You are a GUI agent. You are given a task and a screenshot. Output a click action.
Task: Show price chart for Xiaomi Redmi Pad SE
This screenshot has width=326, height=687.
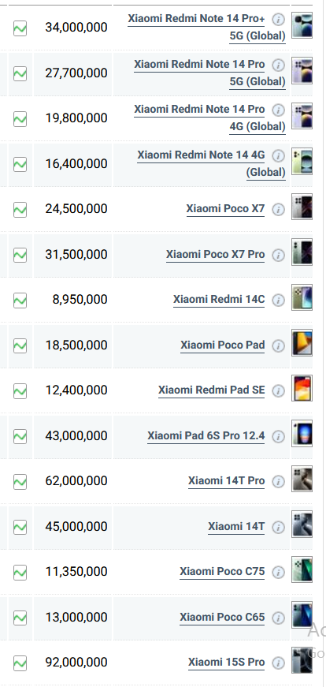click(x=20, y=390)
